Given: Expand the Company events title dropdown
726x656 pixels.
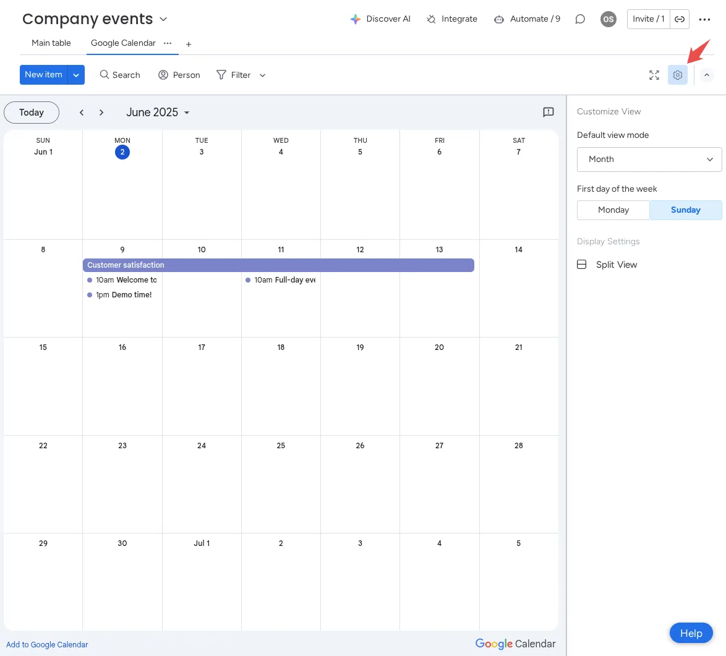Looking at the screenshot, I should [163, 19].
